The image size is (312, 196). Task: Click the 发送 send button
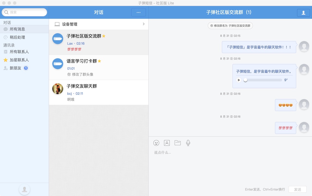coord(298,189)
